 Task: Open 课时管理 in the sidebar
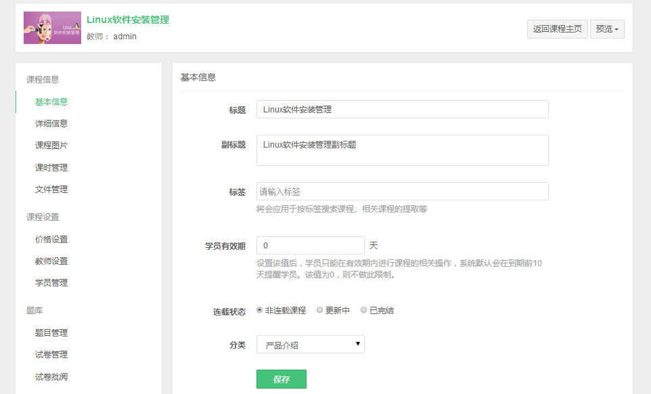(51, 168)
